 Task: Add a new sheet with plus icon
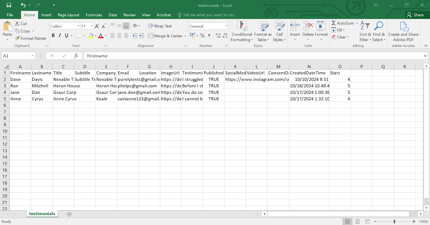click(69, 214)
